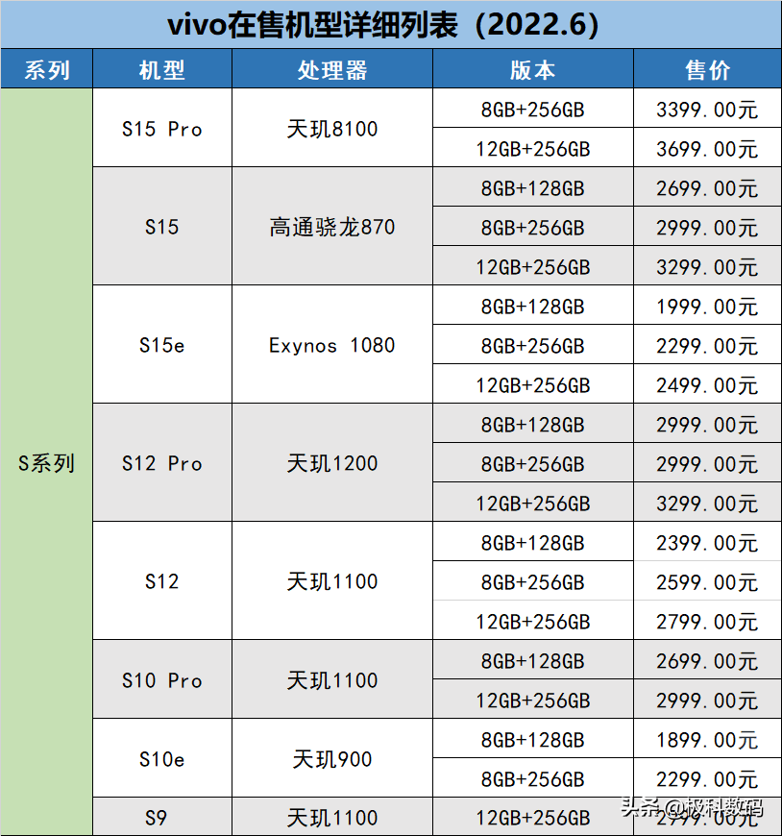Viewport: 782px width, 836px height.
Task: Select S12's 8GB+128GB version cell
Action: coord(533,542)
